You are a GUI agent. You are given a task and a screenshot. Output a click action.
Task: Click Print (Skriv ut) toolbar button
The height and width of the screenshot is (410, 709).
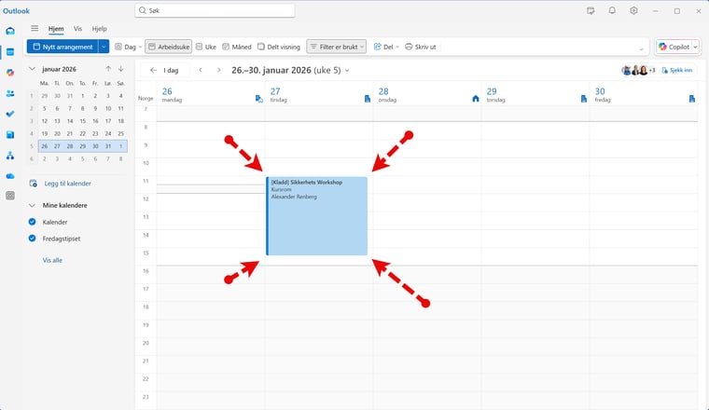pos(421,47)
